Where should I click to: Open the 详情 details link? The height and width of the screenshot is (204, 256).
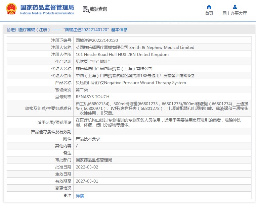[80, 196]
